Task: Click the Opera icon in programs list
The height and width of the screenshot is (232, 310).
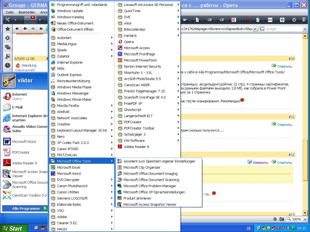Action: [x=120, y=42]
